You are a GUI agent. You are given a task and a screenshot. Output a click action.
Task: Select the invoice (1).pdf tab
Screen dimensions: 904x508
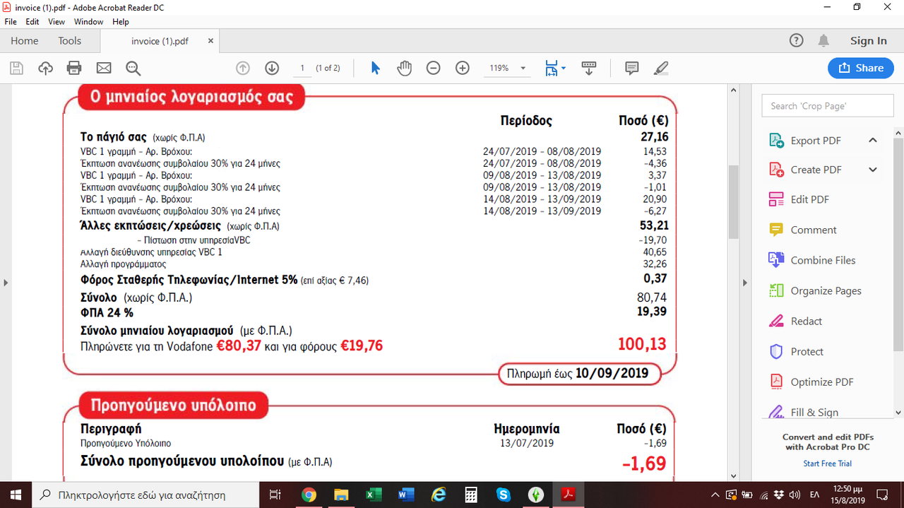click(160, 41)
